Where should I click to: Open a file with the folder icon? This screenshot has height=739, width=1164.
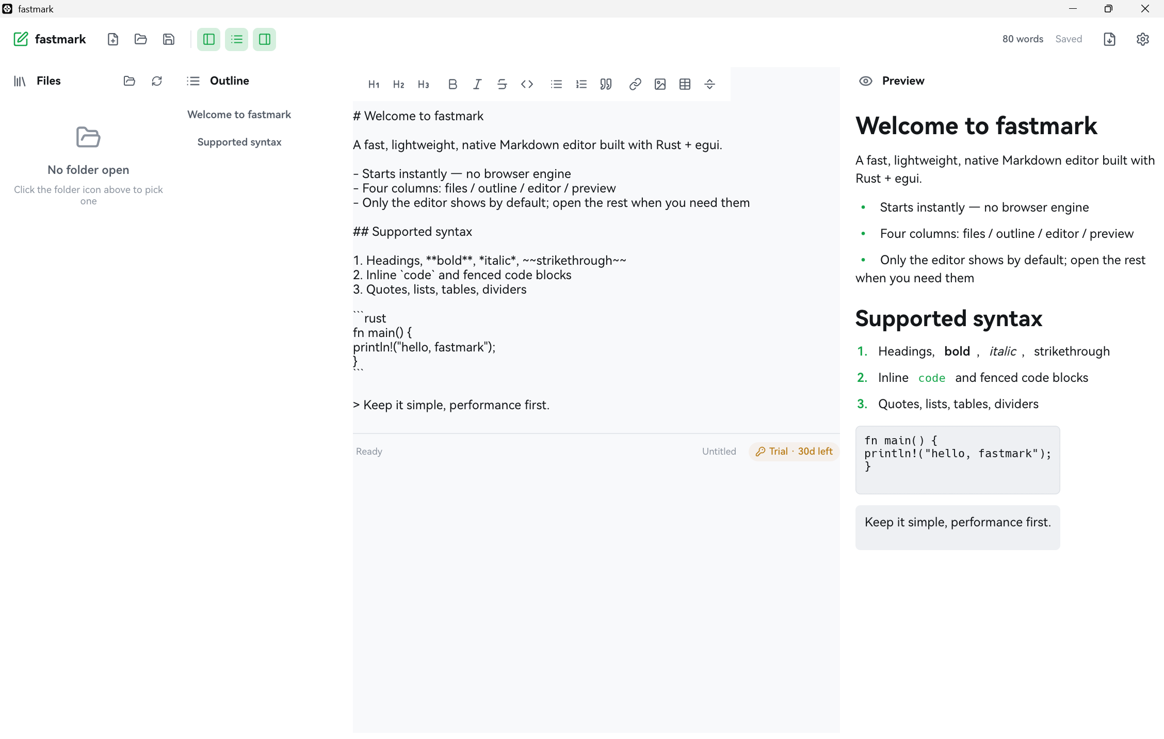[141, 39]
